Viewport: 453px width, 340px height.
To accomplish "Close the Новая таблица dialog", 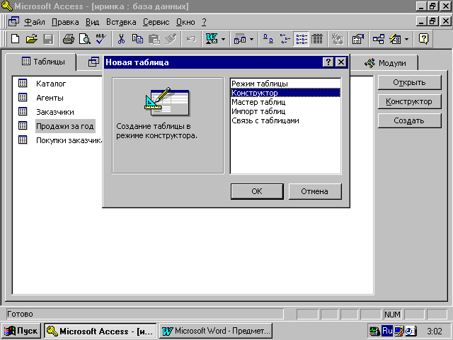I will point(341,62).
